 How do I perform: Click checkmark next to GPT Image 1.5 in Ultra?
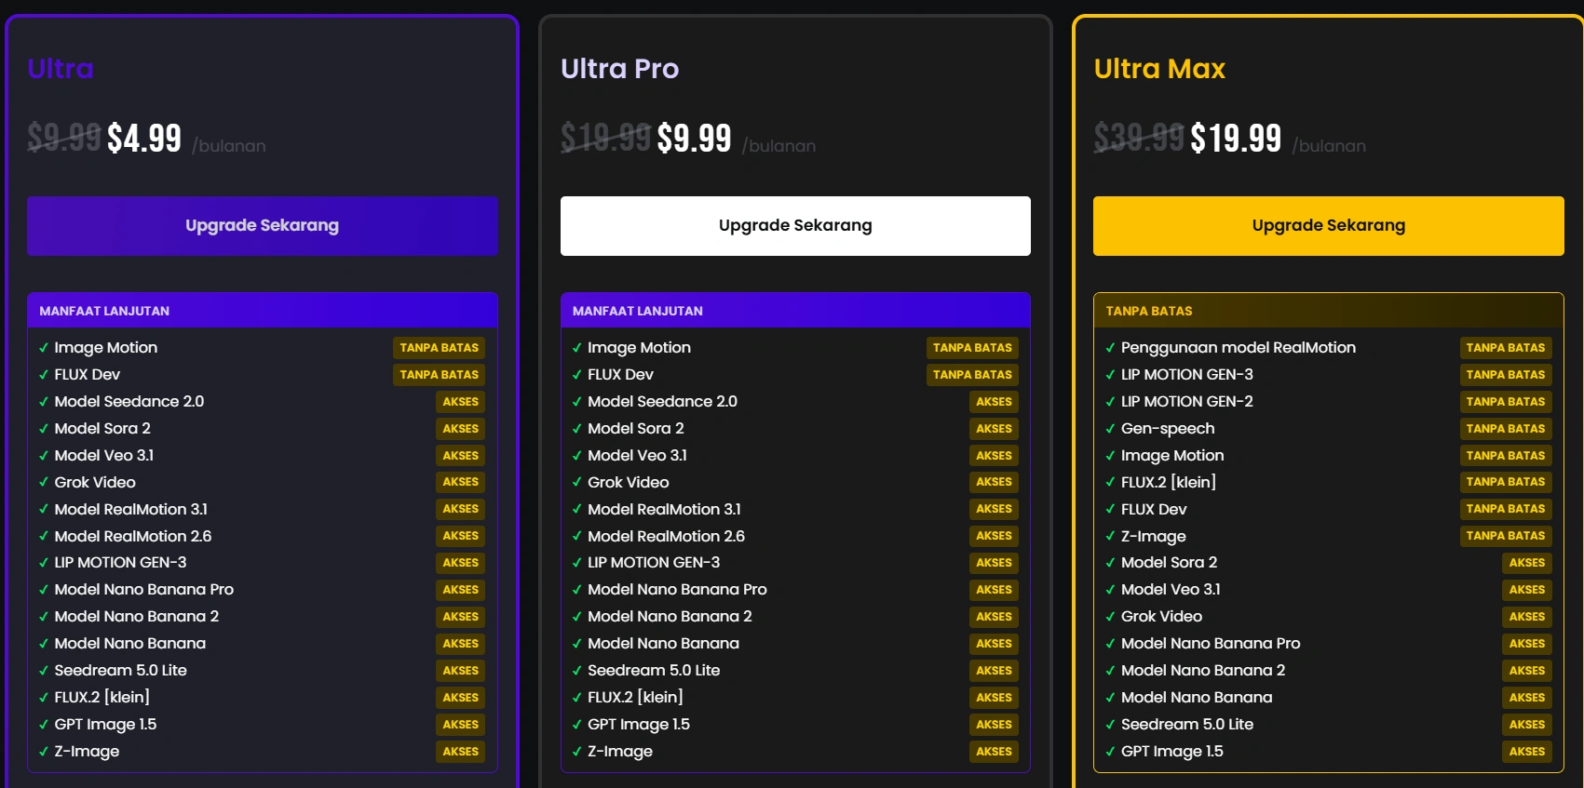[x=44, y=725]
